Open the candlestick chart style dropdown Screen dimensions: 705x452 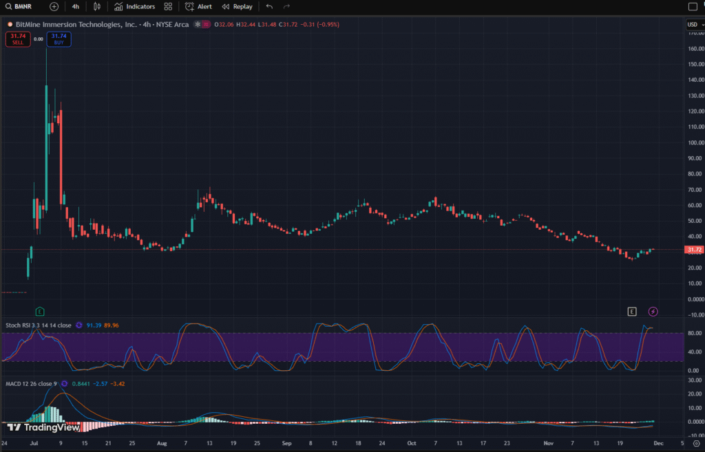click(96, 6)
